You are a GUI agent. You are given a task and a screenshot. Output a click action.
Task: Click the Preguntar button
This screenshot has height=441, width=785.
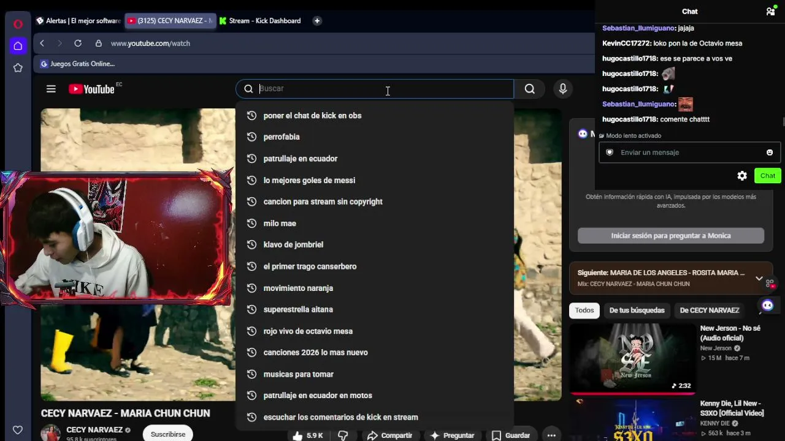tap(452, 435)
